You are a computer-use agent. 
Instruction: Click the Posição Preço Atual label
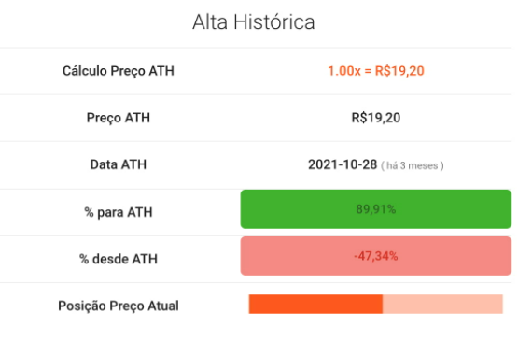[119, 306]
